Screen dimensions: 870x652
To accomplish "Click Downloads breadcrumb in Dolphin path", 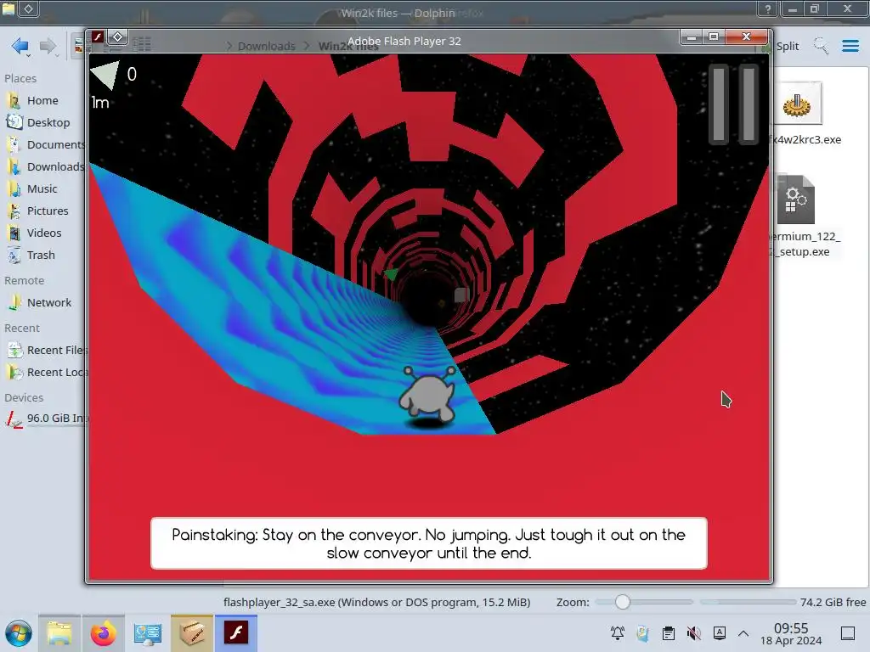I will coord(266,46).
